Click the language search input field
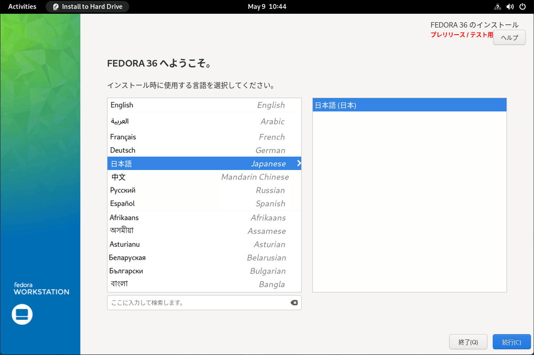Image resolution: width=534 pixels, height=355 pixels. [204, 303]
